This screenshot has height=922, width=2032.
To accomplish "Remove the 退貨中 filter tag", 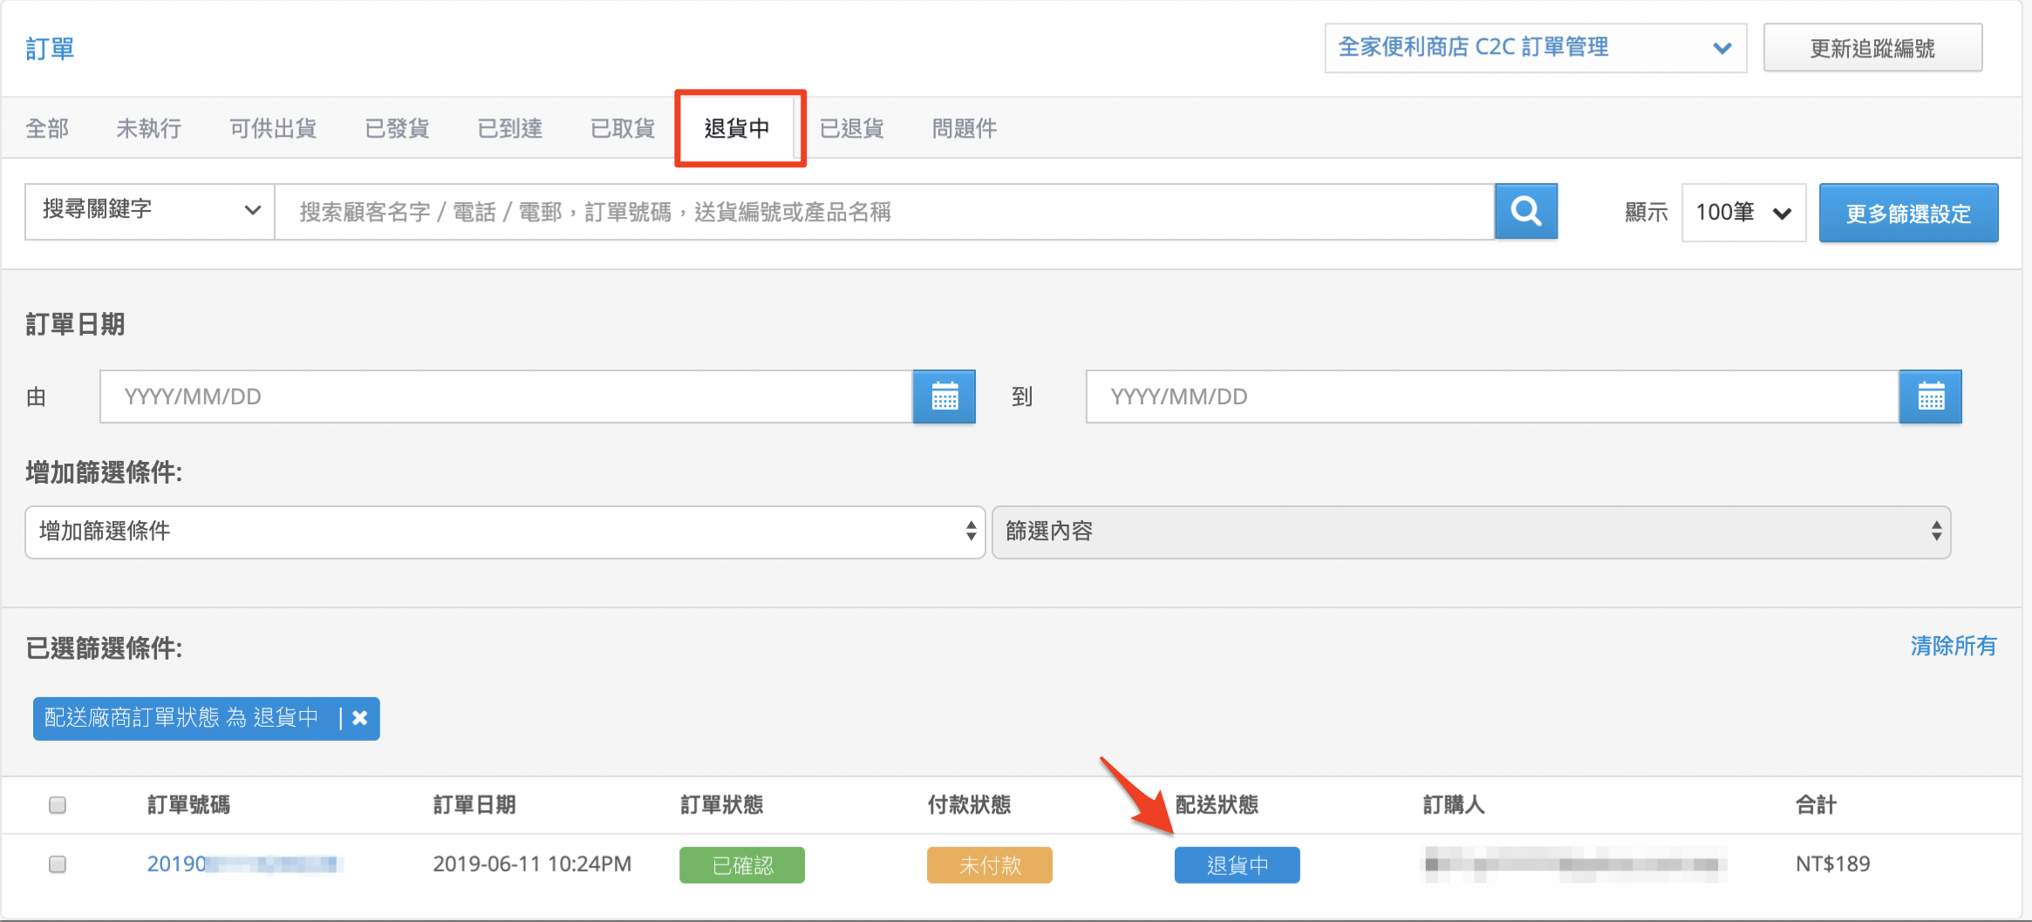I will pos(359,718).
